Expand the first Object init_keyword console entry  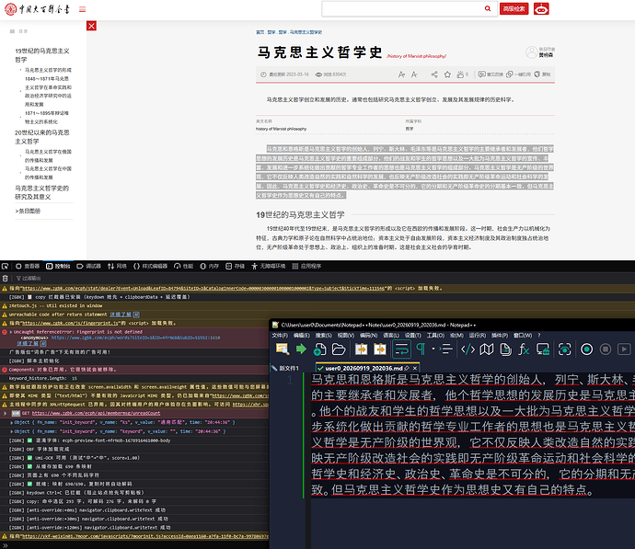point(11,422)
